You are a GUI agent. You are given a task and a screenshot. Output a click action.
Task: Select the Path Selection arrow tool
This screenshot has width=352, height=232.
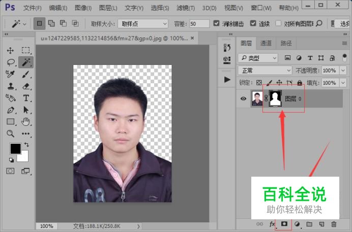(x=26, y=110)
